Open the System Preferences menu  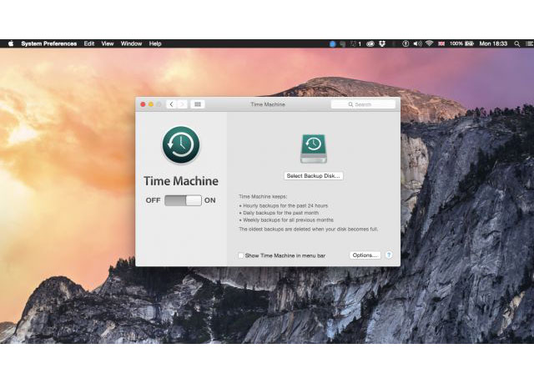point(48,43)
